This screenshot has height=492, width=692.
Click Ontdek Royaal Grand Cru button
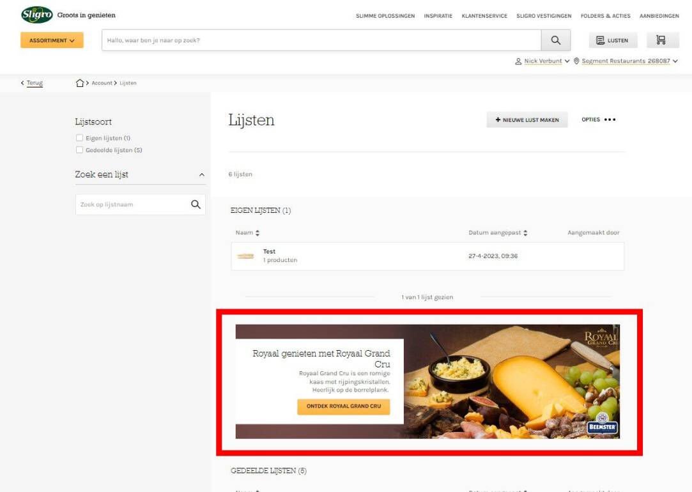(x=343, y=406)
